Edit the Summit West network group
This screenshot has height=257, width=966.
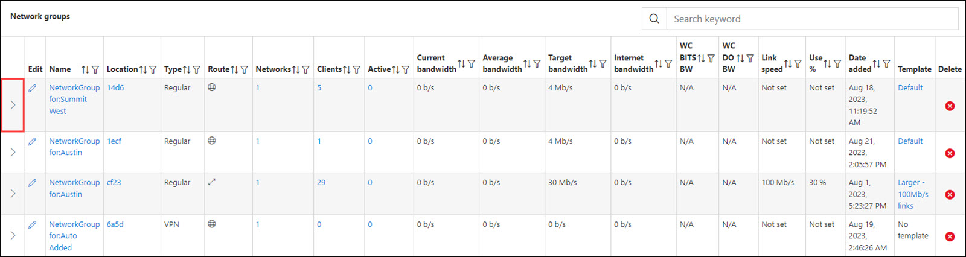[x=33, y=88]
